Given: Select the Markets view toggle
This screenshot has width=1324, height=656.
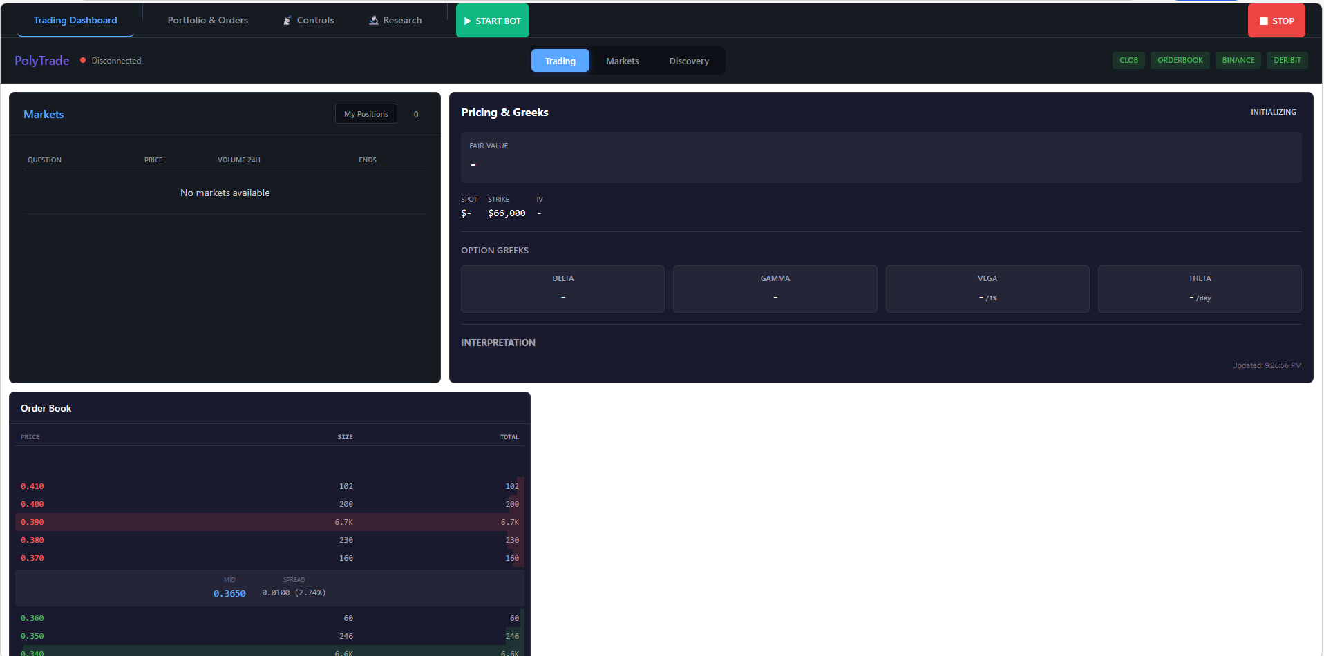Looking at the screenshot, I should (x=623, y=61).
